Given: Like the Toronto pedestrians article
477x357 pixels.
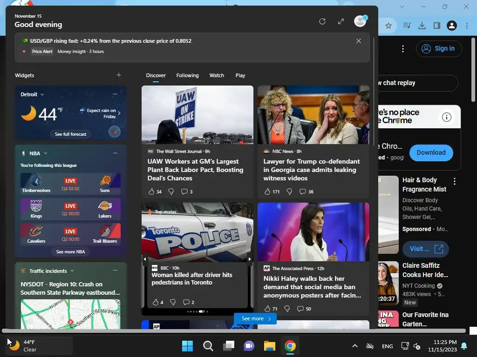Looking at the screenshot, I should pyautogui.click(x=156, y=302).
